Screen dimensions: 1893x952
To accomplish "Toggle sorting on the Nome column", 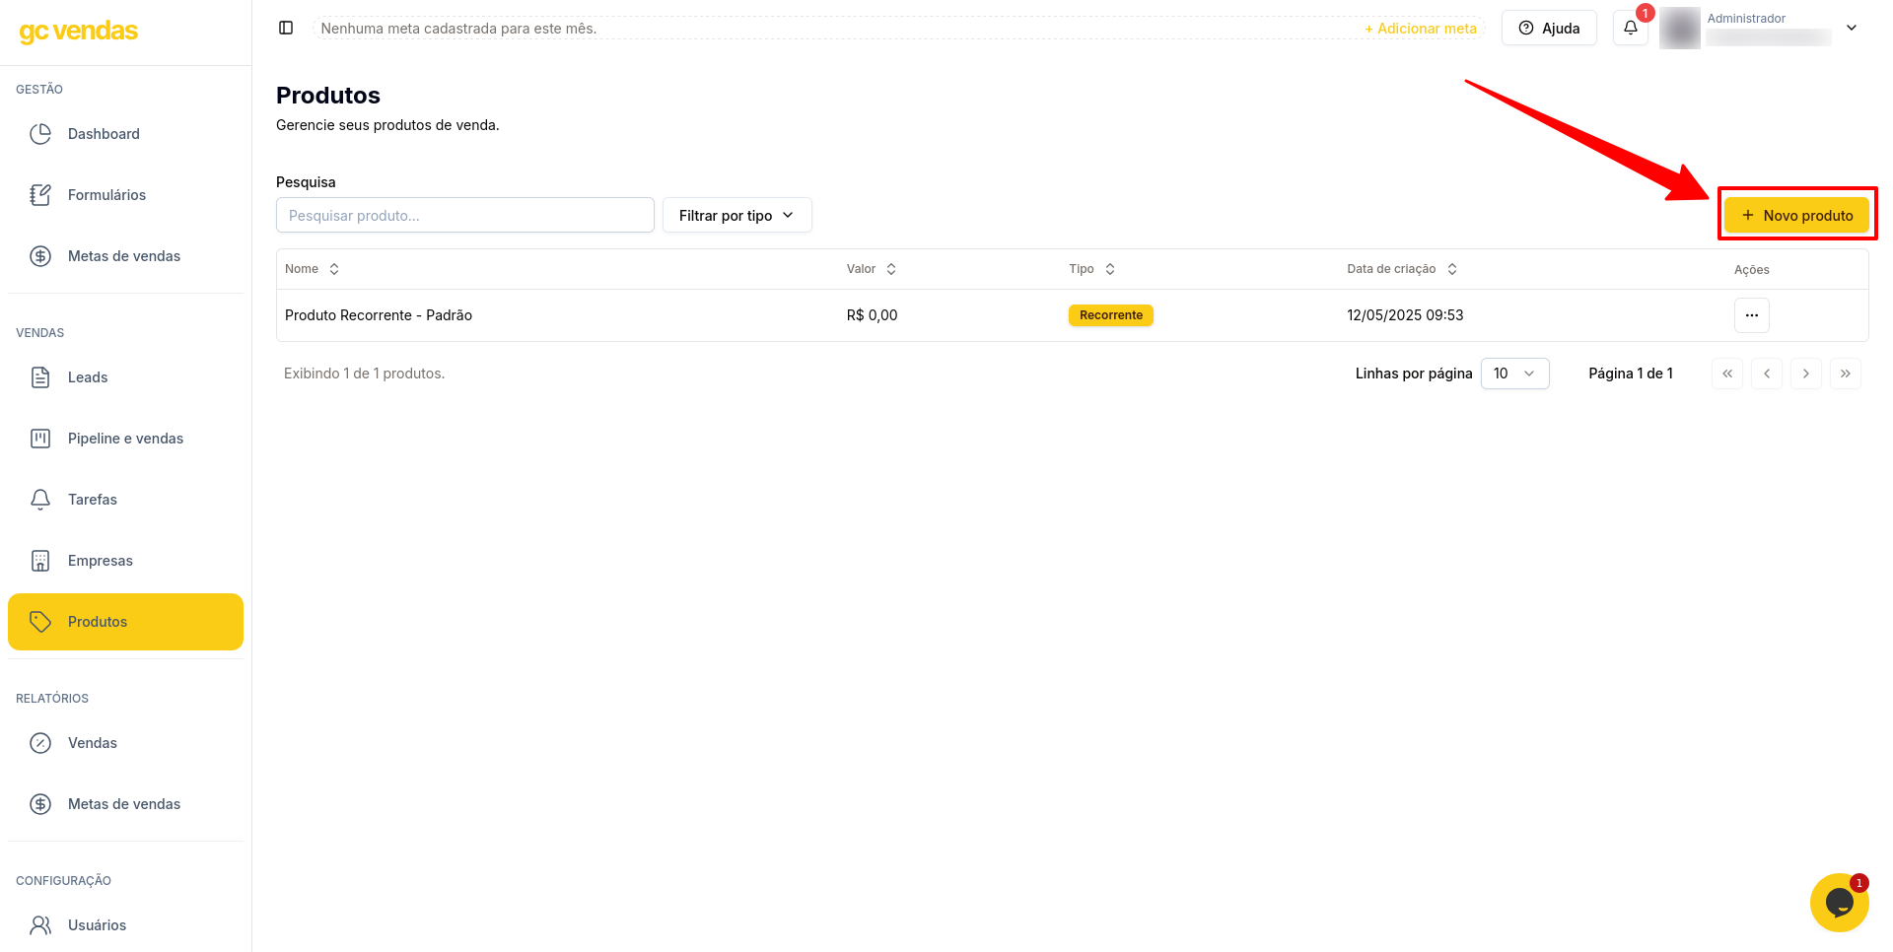I will pyautogui.click(x=333, y=268).
